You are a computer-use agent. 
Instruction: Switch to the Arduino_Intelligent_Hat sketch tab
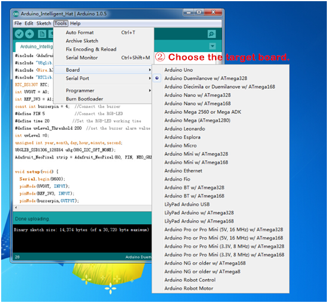point(35,46)
